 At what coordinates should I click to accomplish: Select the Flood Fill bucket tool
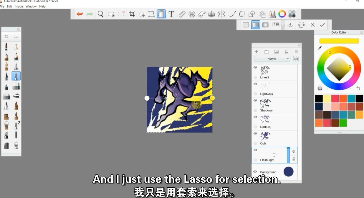(x=161, y=14)
